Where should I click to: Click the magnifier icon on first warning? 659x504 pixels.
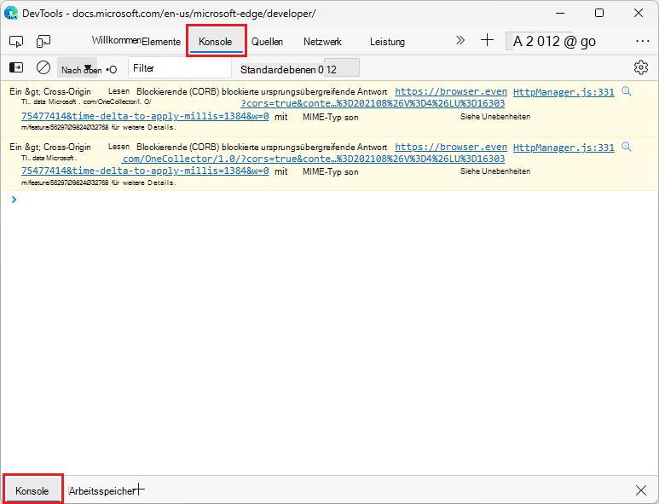pyautogui.click(x=627, y=91)
